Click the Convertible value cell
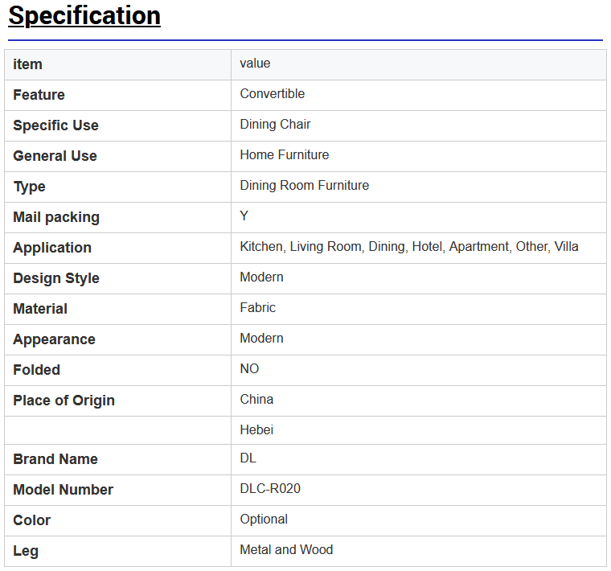 pos(419,95)
